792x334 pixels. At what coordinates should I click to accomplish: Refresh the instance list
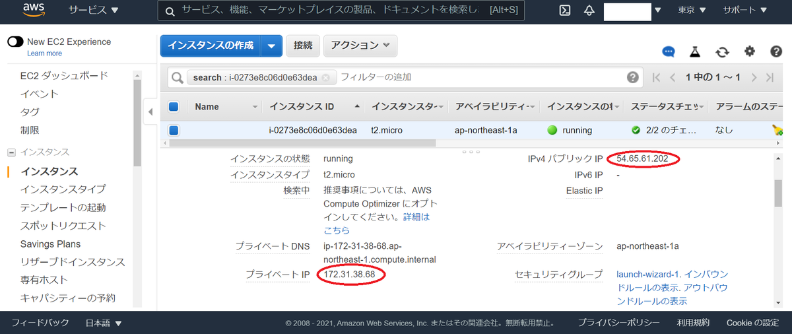[x=723, y=51]
